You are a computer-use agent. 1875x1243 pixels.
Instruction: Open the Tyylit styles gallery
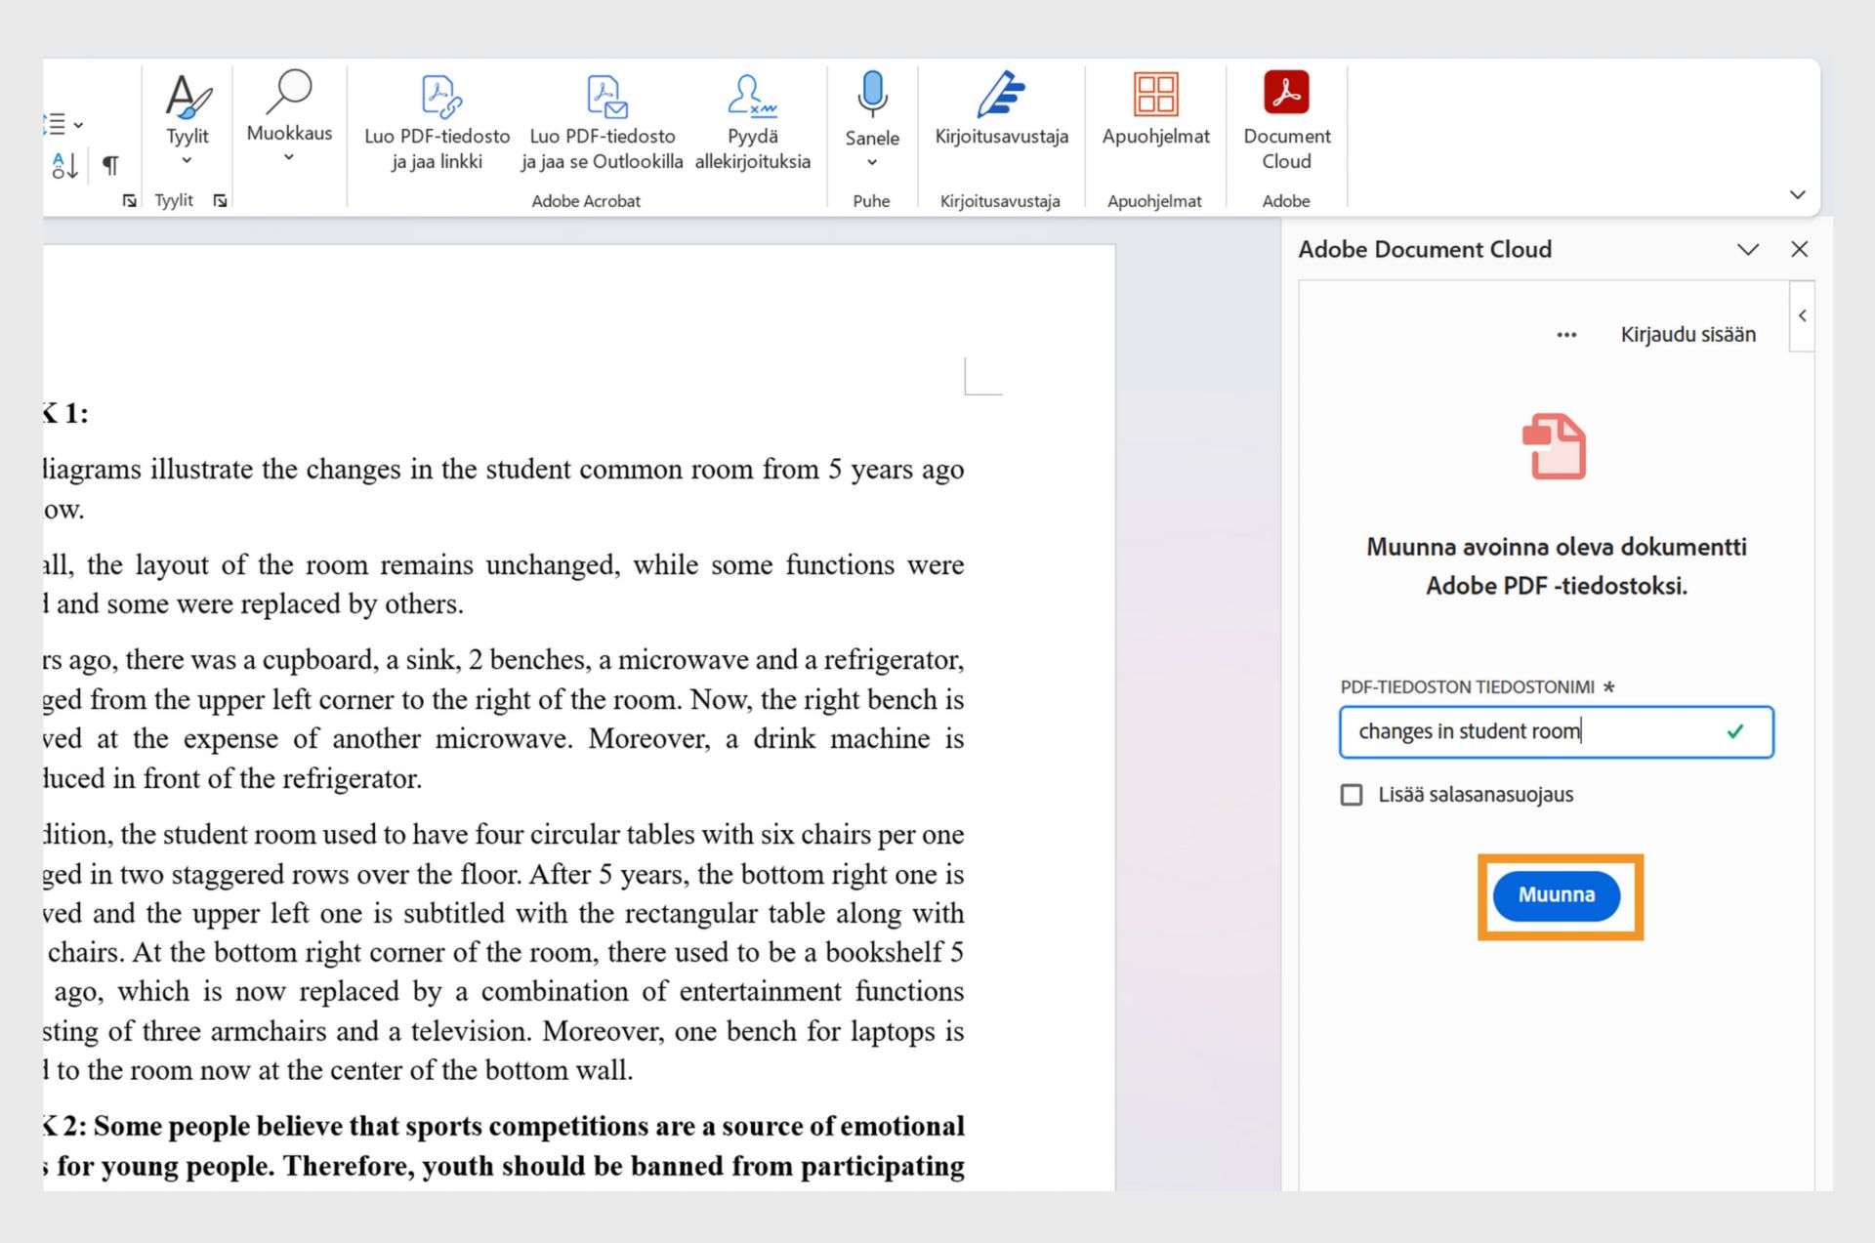pyautogui.click(x=187, y=119)
